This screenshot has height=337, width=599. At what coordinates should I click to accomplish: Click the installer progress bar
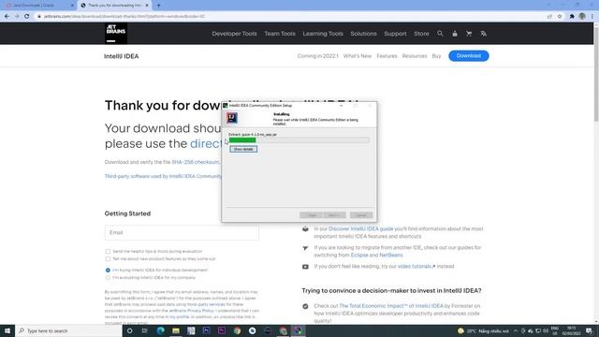(x=299, y=140)
